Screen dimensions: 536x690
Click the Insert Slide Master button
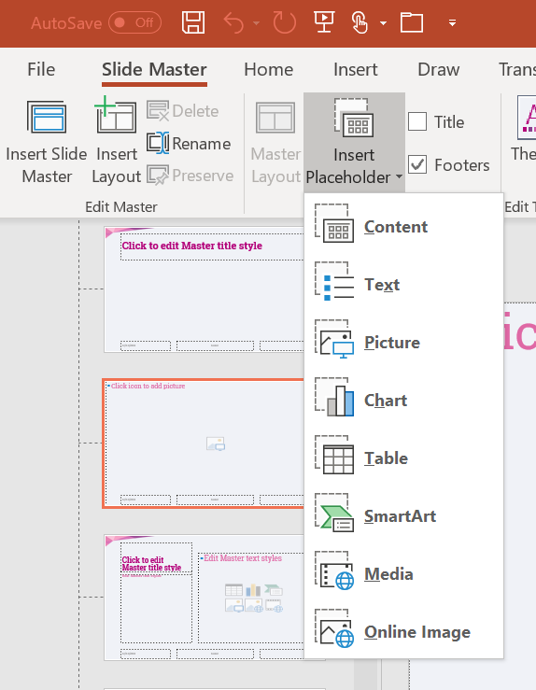(x=46, y=142)
